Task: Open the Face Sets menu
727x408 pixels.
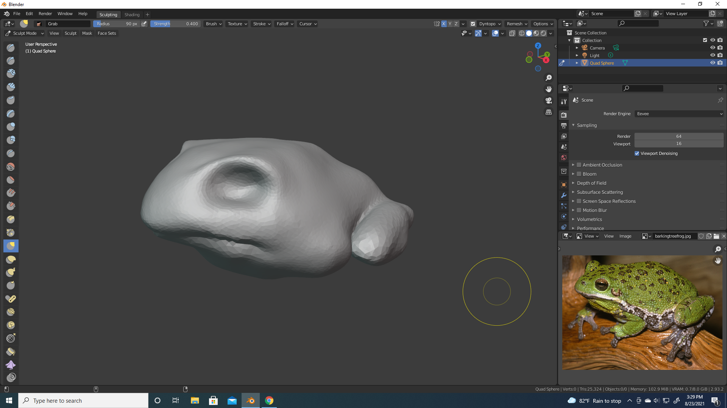Action: click(x=107, y=33)
